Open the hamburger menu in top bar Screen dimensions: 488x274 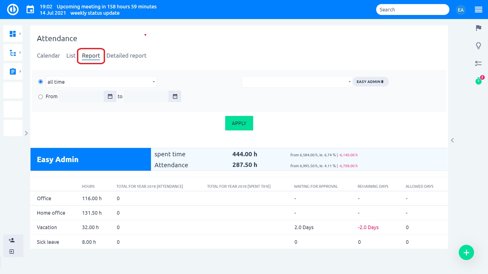478,10
